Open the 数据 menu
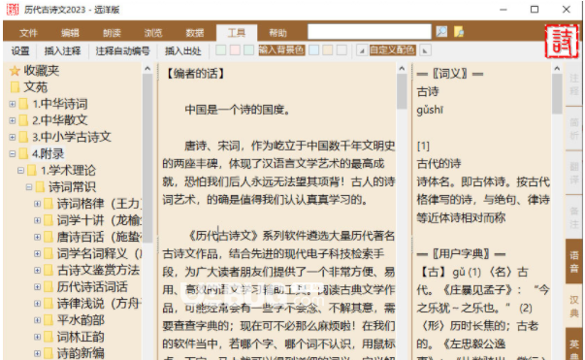585x360 pixels. click(195, 33)
